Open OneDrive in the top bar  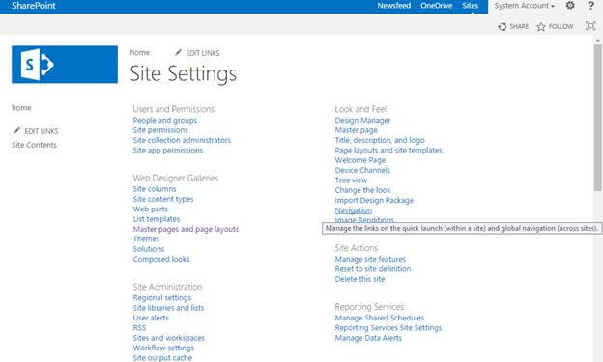click(437, 6)
